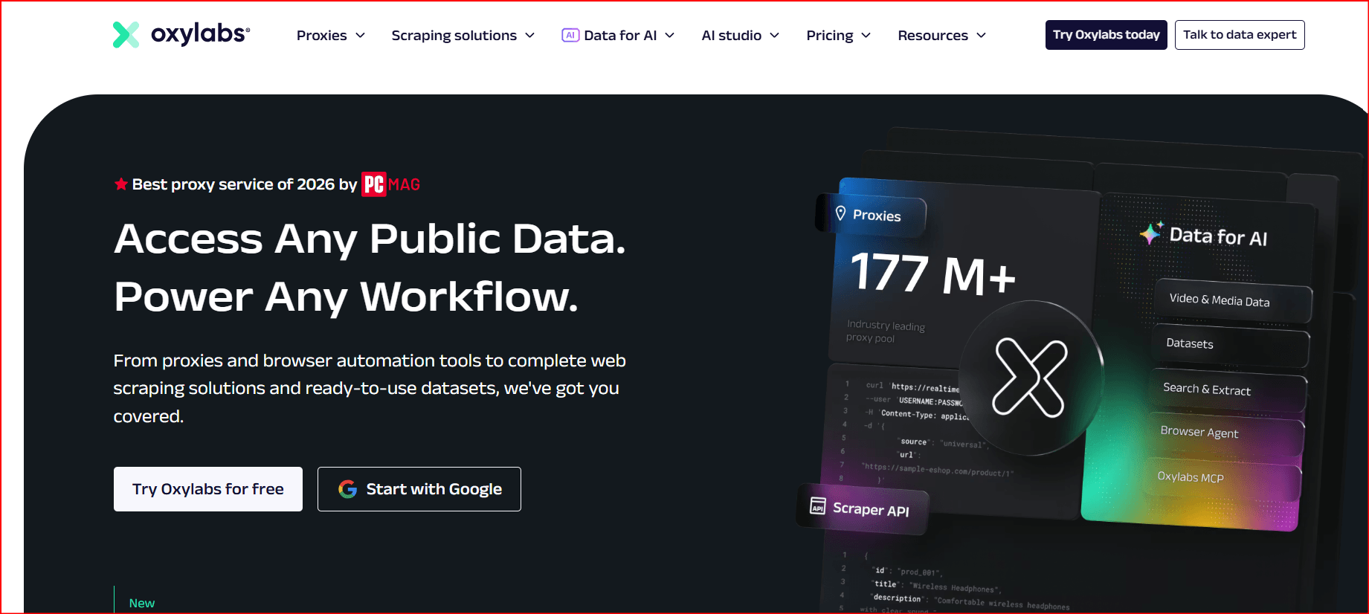The width and height of the screenshot is (1369, 614).
Task: Choose the Browser Agent item
Action: [1227, 433]
